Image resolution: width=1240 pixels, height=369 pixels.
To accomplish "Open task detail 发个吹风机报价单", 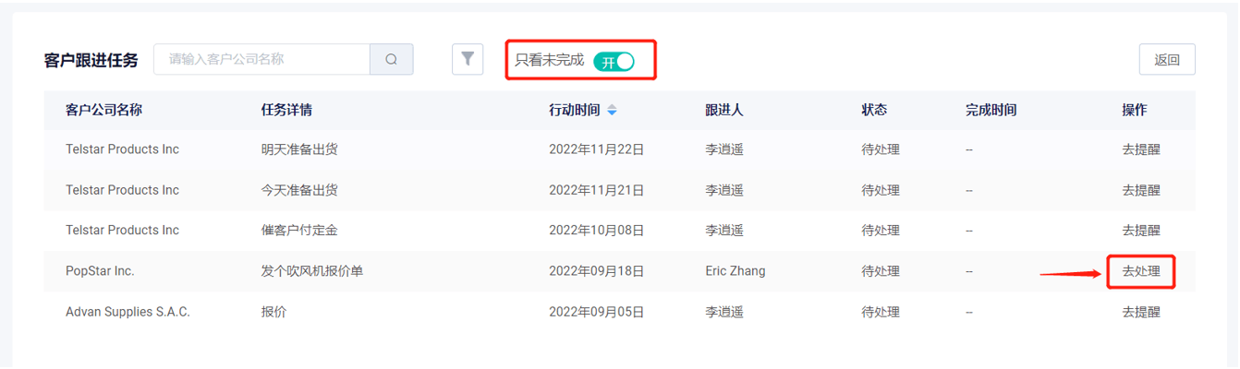I will click(312, 271).
